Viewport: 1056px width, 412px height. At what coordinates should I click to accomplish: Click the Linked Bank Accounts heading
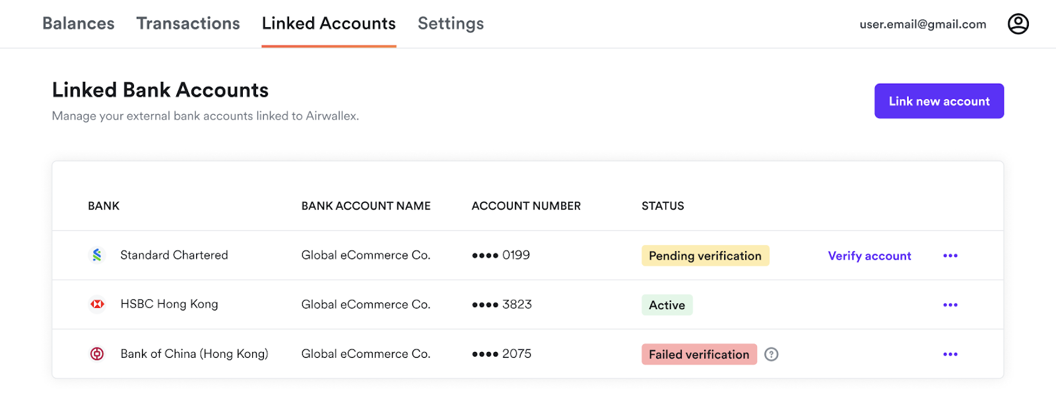tap(160, 90)
